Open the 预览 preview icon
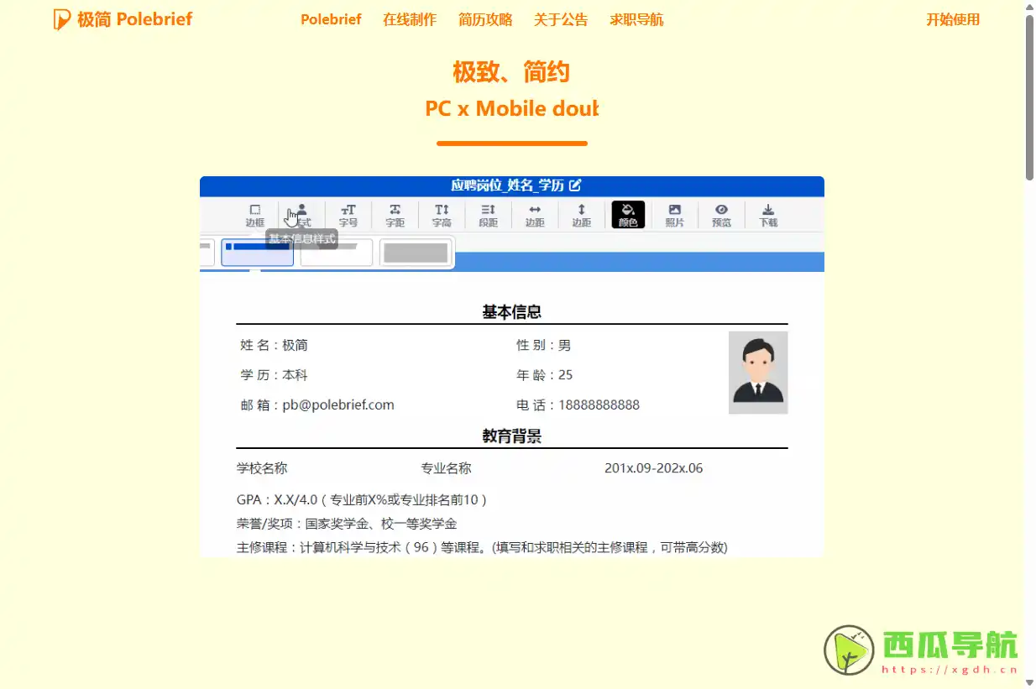 pos(721,214)
